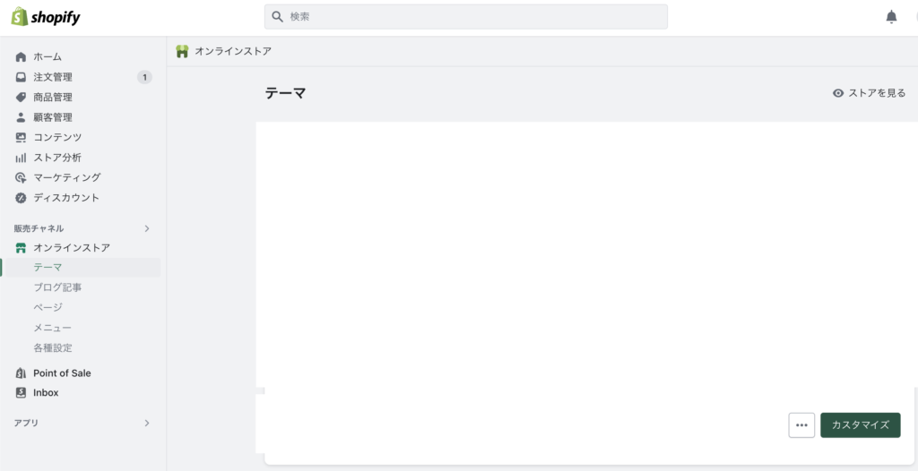The width and height of the screenshot is (918, 471).
Task: Click the ホーム home icon
Action: pos(22,56)
